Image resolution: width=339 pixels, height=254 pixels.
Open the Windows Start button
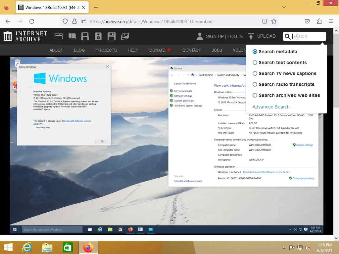click(x=8, y=247)
